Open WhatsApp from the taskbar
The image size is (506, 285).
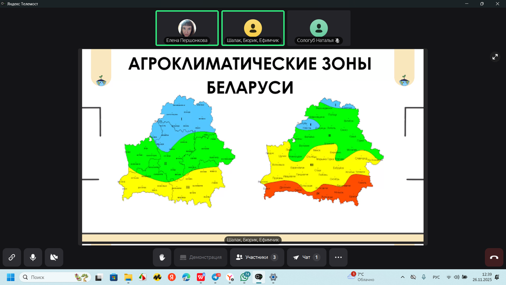pyautogui.click(x=245, y=277)
